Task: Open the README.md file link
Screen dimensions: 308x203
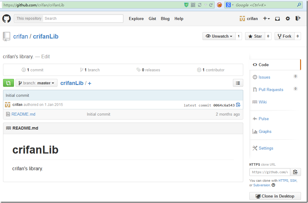Action: (x=23, y=114)
